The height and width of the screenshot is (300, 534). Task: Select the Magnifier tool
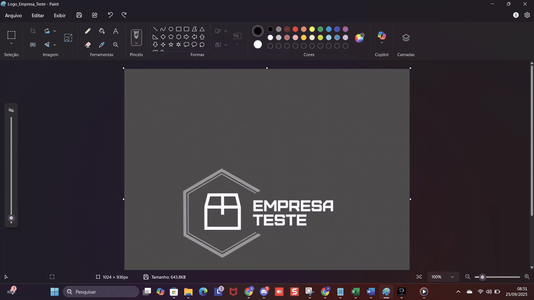pos(116,45)
